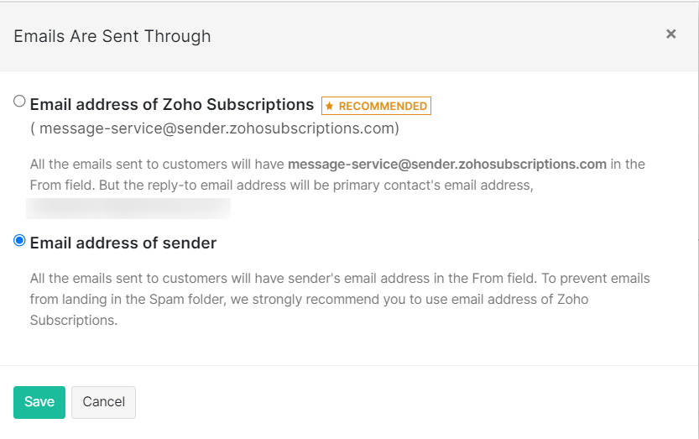Click the 'Email address of sender' label

click(123, 243)
